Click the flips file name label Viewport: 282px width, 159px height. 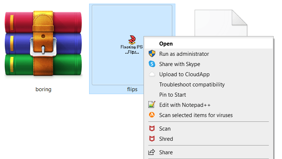tap(132, 89)
